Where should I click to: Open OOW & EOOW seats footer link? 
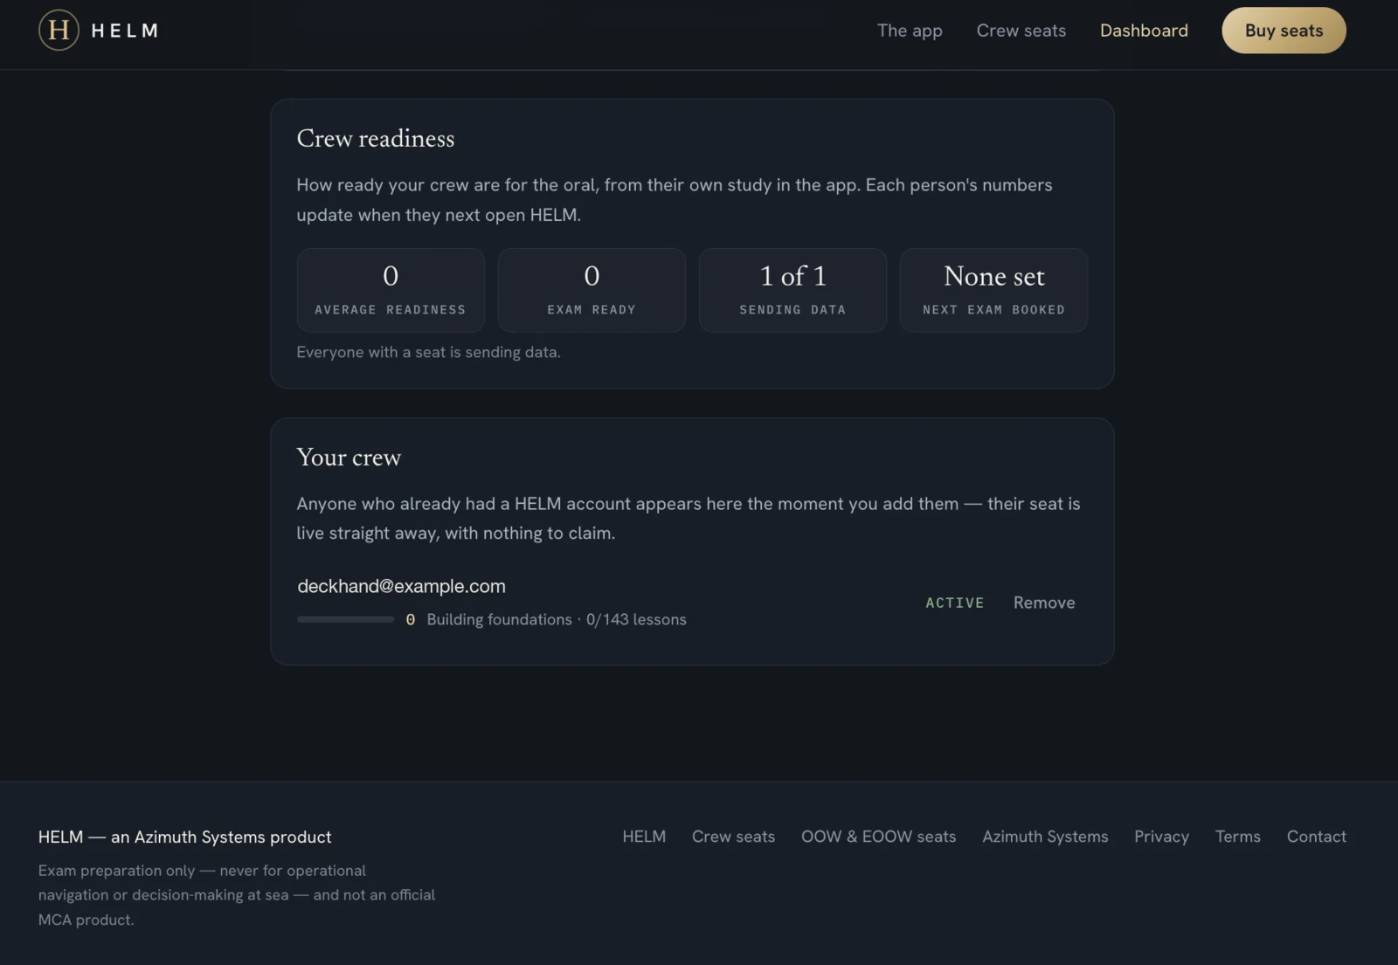pyautogui.click(x=878, y=837)
